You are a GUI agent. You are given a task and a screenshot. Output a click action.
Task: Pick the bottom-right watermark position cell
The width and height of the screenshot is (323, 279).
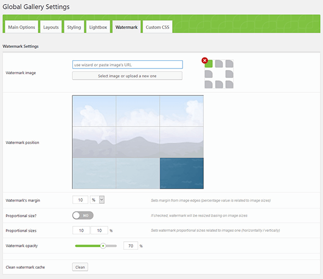point(182,173)
